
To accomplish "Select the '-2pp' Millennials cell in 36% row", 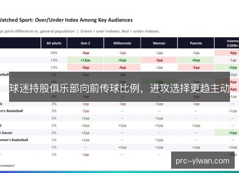I will coord(122,53).
